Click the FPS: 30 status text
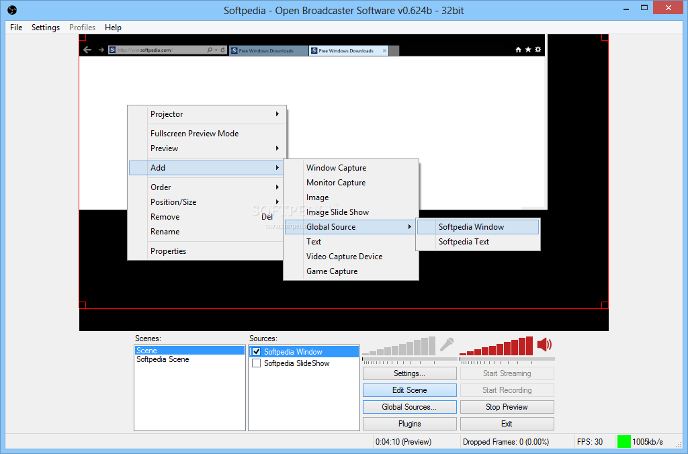The height and width of the screenshot is (454, 688). (x=590, y=442)
